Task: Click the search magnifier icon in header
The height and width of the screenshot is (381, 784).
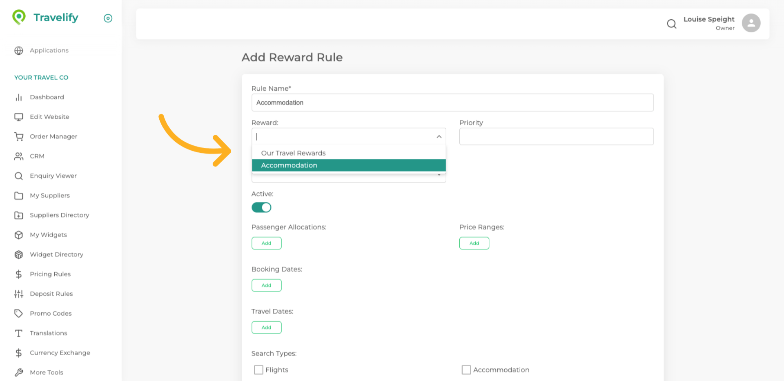Action: click(671, 24)
